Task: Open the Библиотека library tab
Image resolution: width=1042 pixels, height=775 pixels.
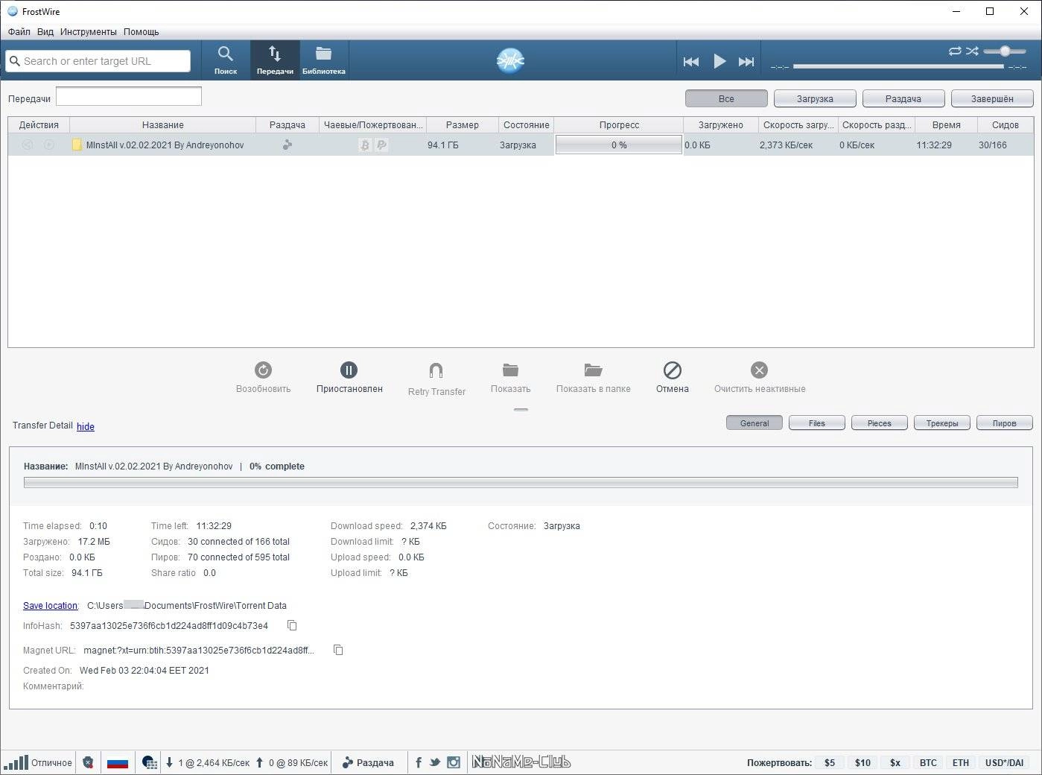Action: (323, 60)
